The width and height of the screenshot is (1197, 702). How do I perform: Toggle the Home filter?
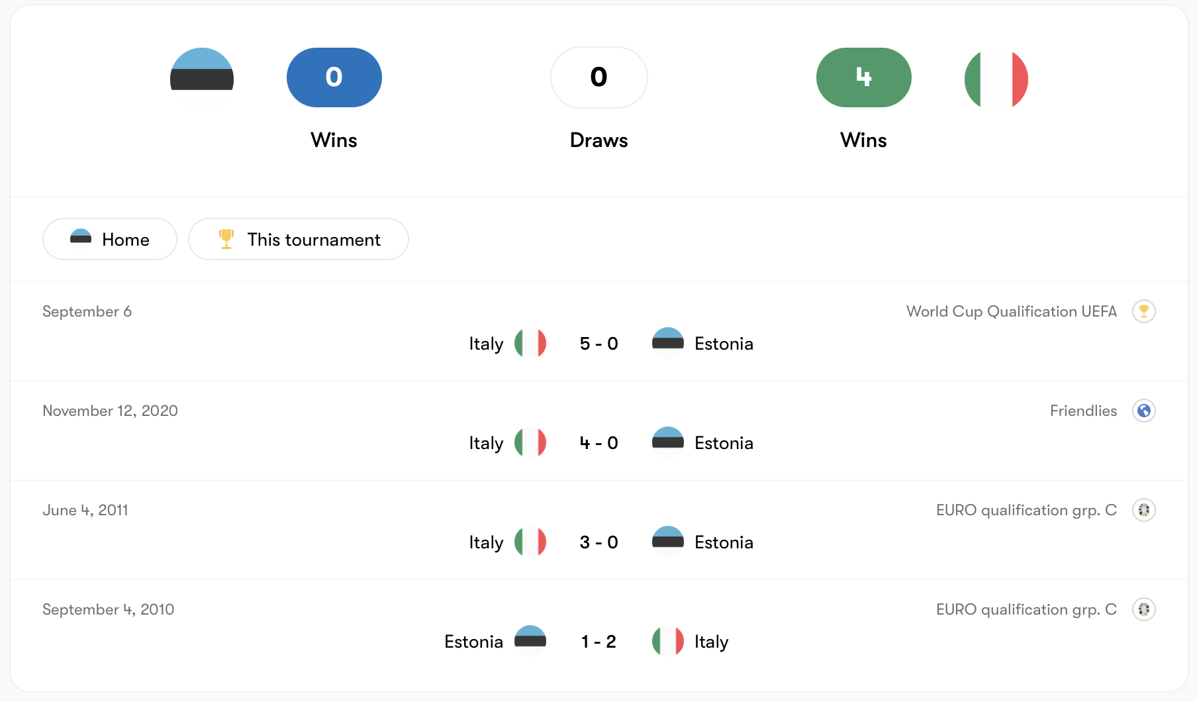[110, 239]
